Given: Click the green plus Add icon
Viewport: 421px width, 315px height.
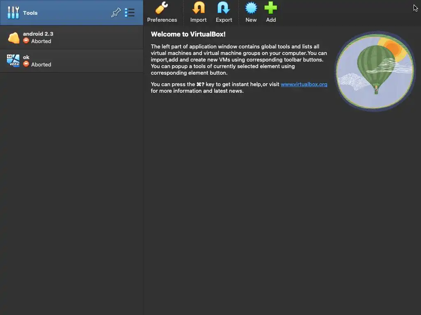Looking at the screenshot, I should pos(271,8).
